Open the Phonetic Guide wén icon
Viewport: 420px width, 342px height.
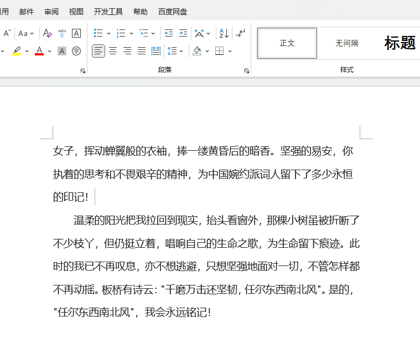[62, 33]
